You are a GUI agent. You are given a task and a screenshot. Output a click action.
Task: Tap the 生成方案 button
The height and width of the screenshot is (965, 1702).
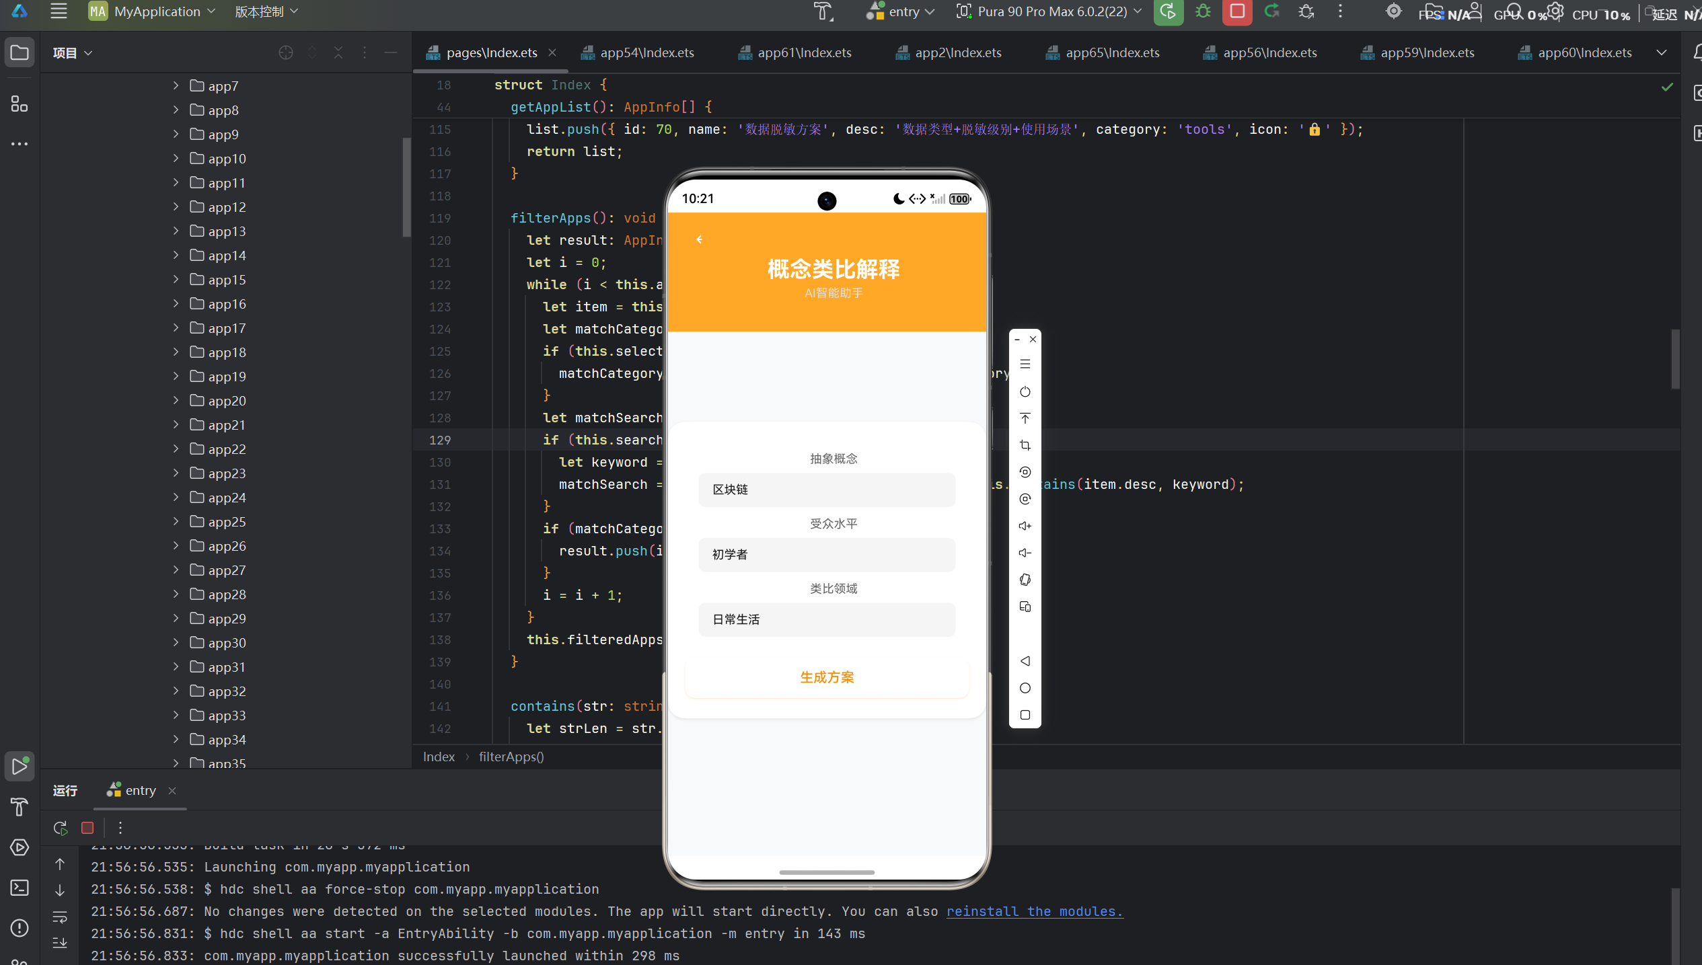[x=827, y=677]
